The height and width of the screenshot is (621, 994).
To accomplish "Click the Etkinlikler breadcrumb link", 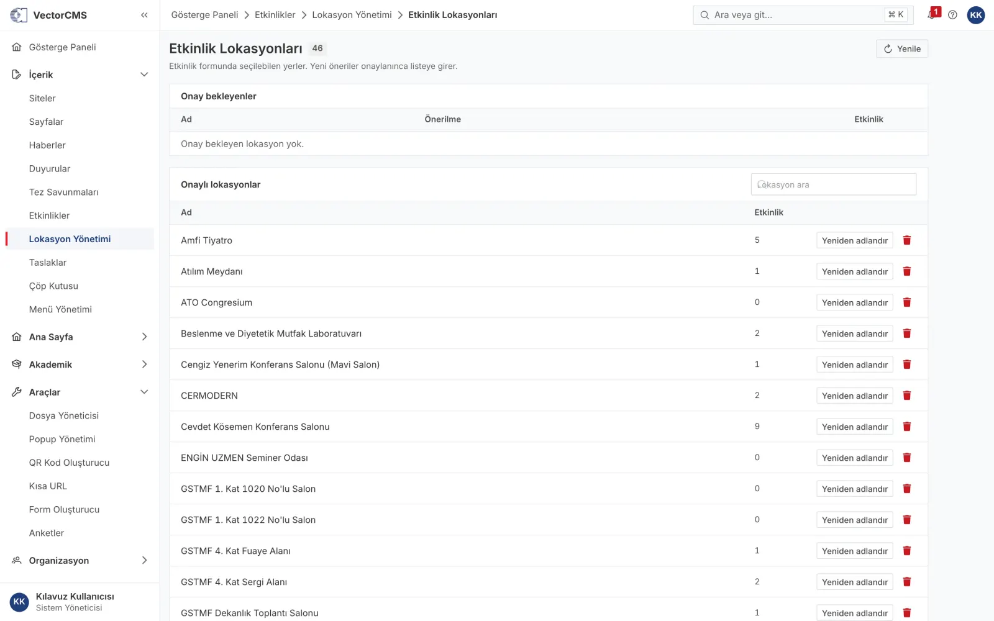I will (275, 15).
